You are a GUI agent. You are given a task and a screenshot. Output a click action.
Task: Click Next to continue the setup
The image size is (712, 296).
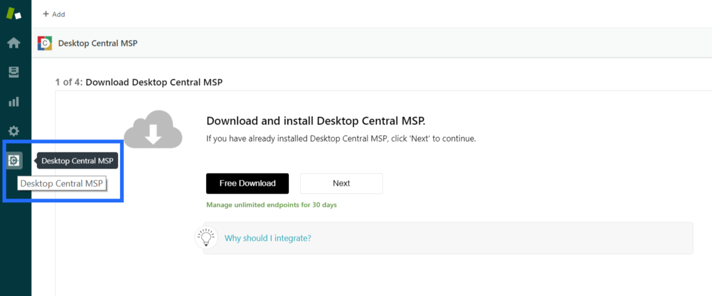[341, 183]
